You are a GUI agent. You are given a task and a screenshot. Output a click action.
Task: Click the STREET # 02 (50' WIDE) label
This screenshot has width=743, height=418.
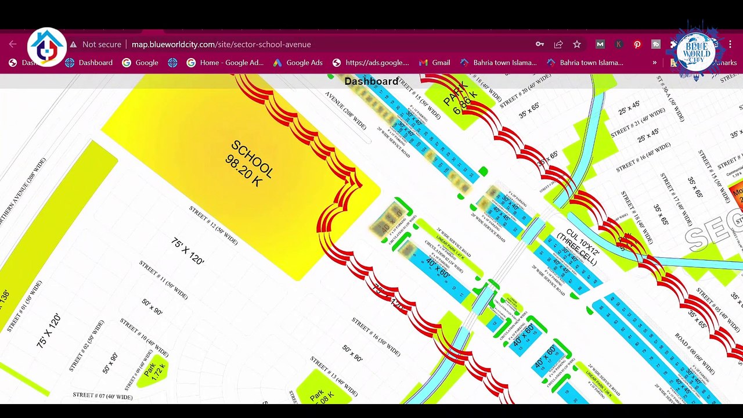click(x=88, y=345)
